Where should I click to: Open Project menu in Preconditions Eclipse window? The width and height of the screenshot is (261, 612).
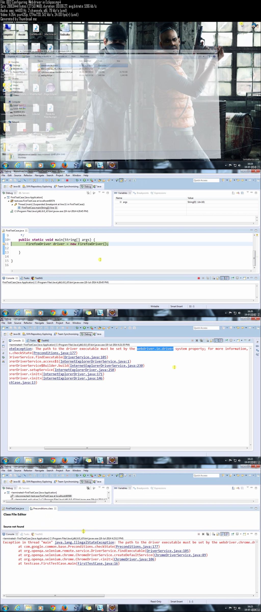tap(59, 471)
